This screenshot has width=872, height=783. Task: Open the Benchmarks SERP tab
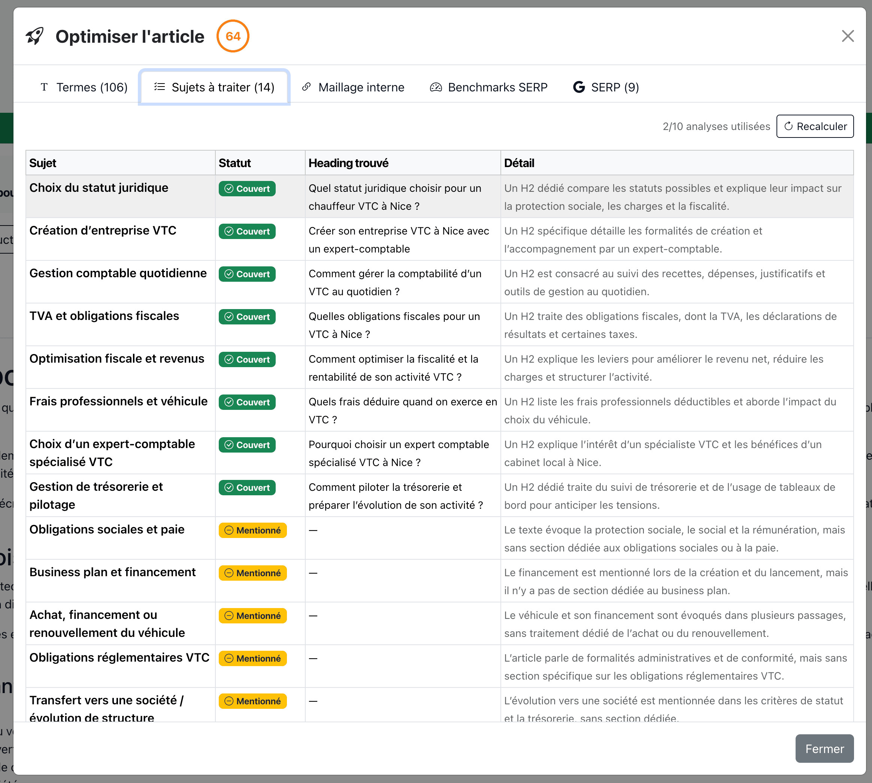click(x=488, y=87)
